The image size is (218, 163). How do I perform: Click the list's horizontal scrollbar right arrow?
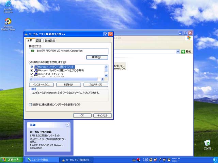coord(103,79)
